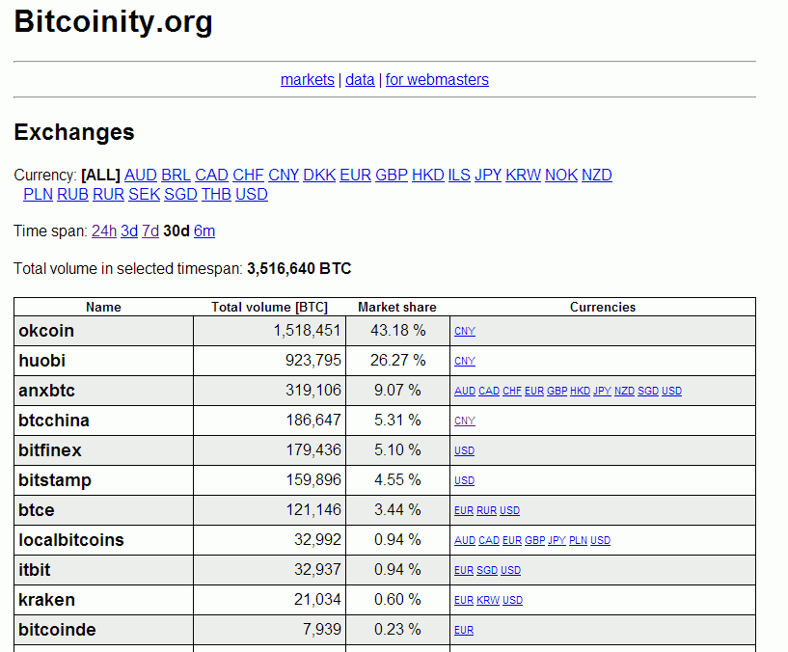Filter exchanges by ILS currency
Viewport: 788px width, 652px height.
(459, 175)
